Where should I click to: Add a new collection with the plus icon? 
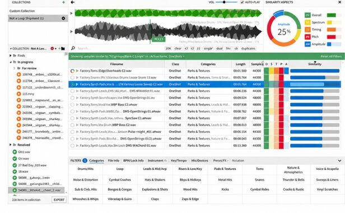pos(64,2)
